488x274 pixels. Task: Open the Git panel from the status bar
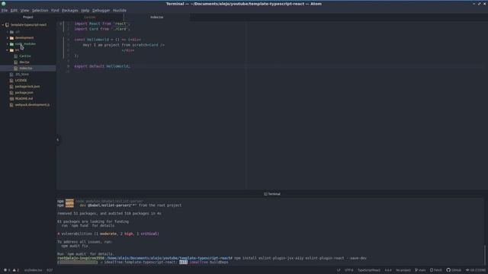476,270
